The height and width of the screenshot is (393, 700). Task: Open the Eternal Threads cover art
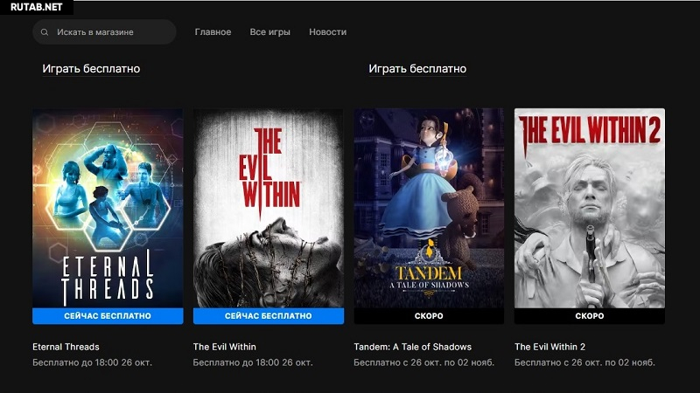coord(108,208)
